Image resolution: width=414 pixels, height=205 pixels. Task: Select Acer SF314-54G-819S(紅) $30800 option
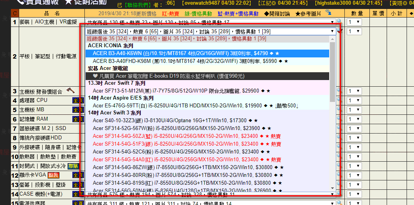[207, 183]
